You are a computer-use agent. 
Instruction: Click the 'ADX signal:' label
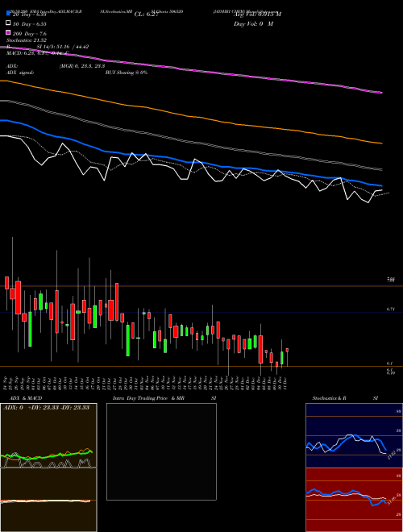[x=20, y=73]
